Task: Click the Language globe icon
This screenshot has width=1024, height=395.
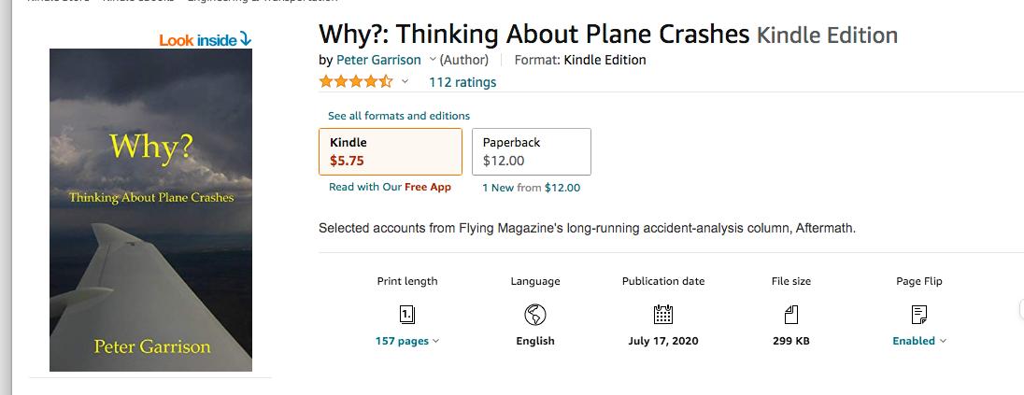Action: [535, 314]
